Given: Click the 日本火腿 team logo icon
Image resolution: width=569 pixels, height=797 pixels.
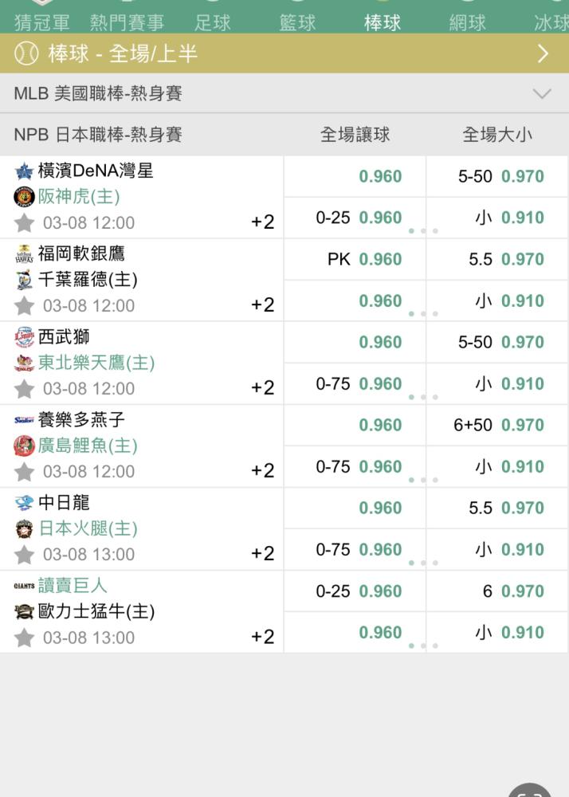Looking at the screenshot, I should point(24,529).
